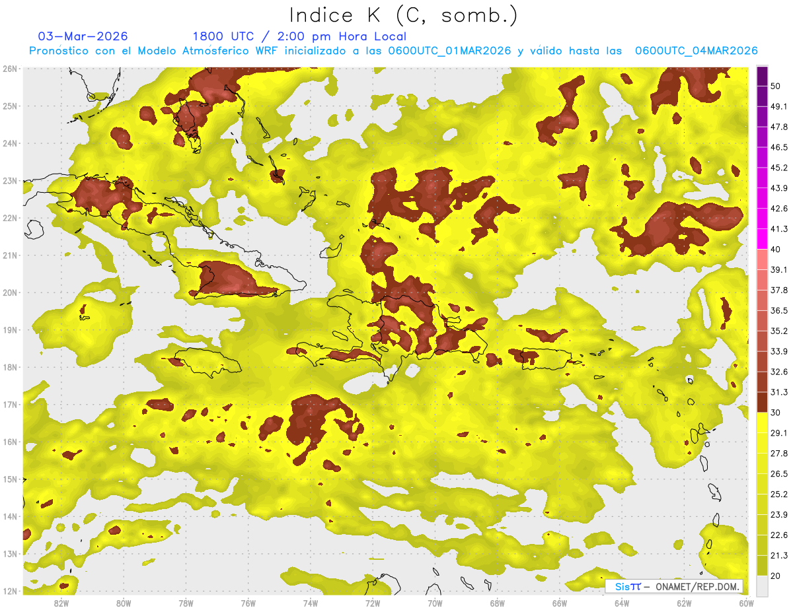This screenshot has height=612, width=793.
Task: Click the colorbar label "45.2"
Action: (779, 168)
